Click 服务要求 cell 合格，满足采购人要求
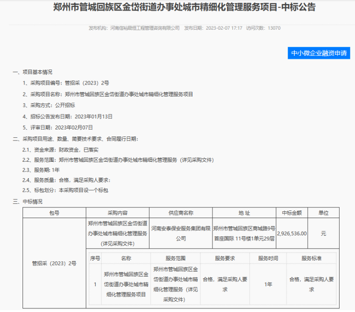Image resolution: width=355 pixels, height=312 pixels. click(225, 284)
